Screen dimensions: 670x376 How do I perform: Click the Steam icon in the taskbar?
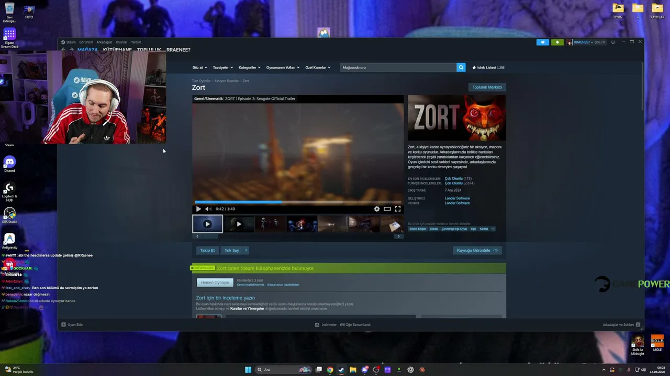[341, 370]
